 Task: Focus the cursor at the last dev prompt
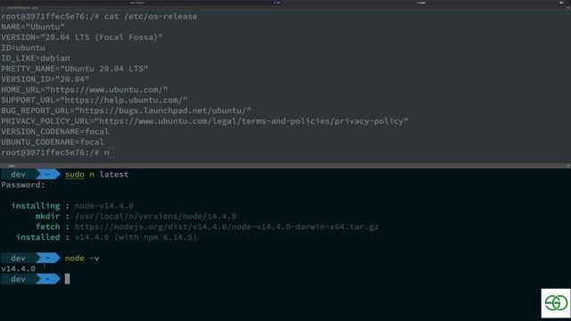68,279
